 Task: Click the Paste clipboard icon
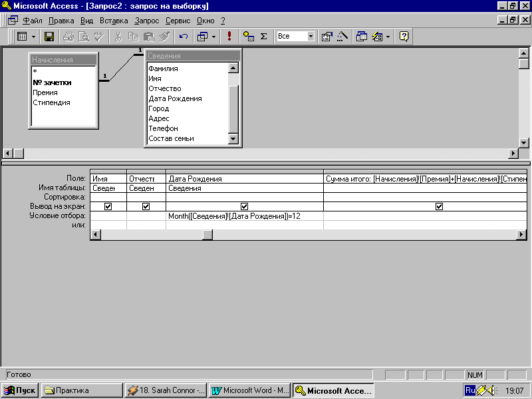point(148,37)
